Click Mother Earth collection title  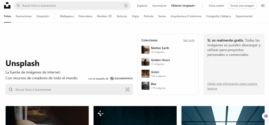[x=160, y=48]
